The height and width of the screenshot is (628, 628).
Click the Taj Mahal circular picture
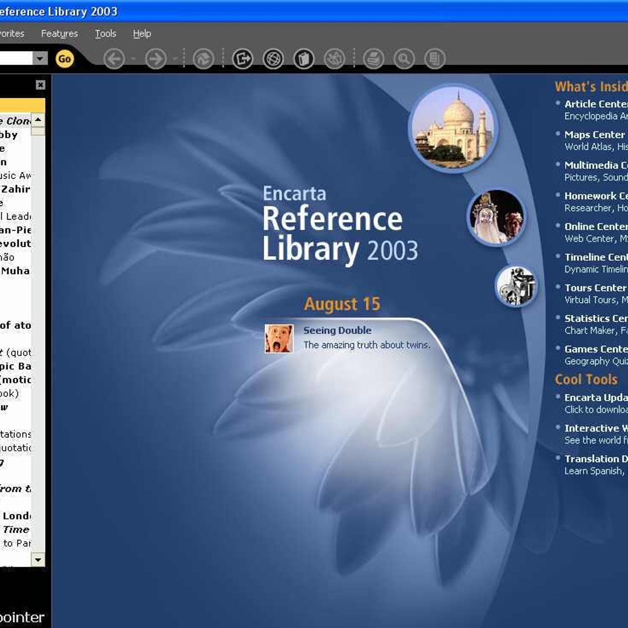click(x=453, y=128)
